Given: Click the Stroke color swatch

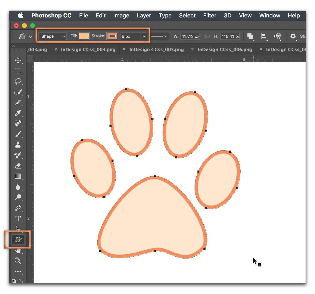Looking at the screenshot, I should coord(112,36).
